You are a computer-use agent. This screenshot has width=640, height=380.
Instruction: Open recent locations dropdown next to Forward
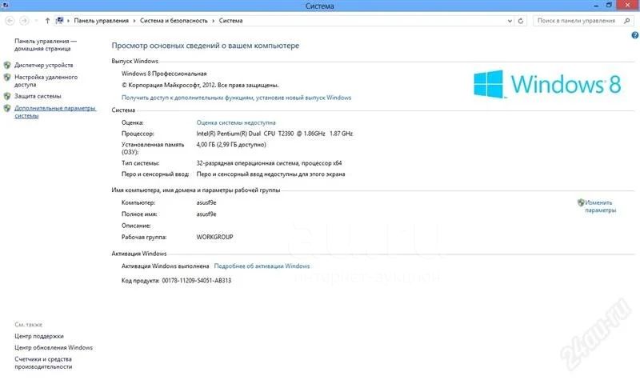click(36, 21)
